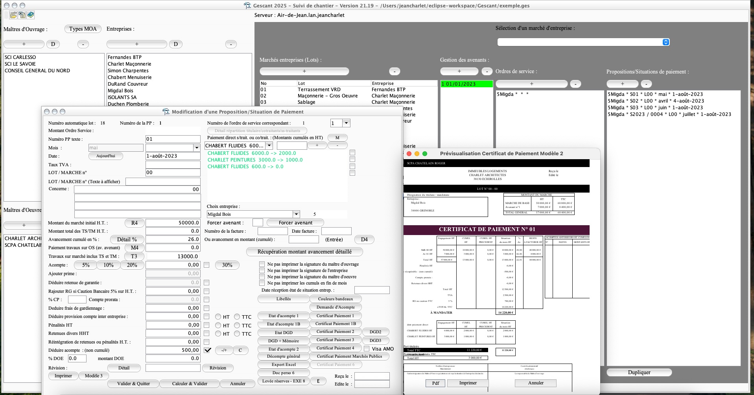
Task: Click the Certificat Paiement 2 button
Action: point(335,332)
